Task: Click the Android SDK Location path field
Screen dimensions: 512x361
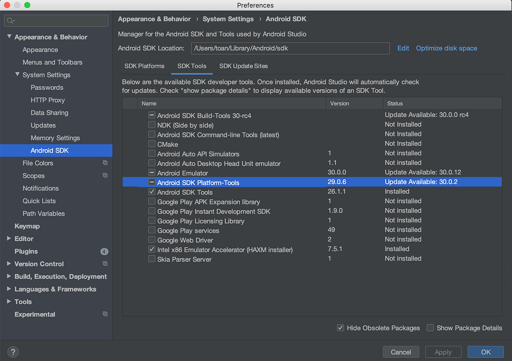Action: click(290, 48)
